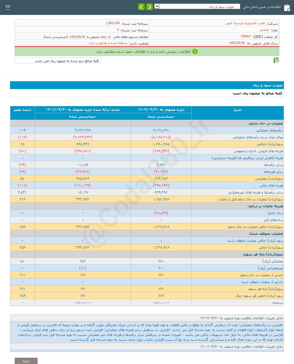Screen dimensions: 294x364
Task: Select the درآمدهای عملیاتی row value 9,667,690
Action: pos(161,130)
